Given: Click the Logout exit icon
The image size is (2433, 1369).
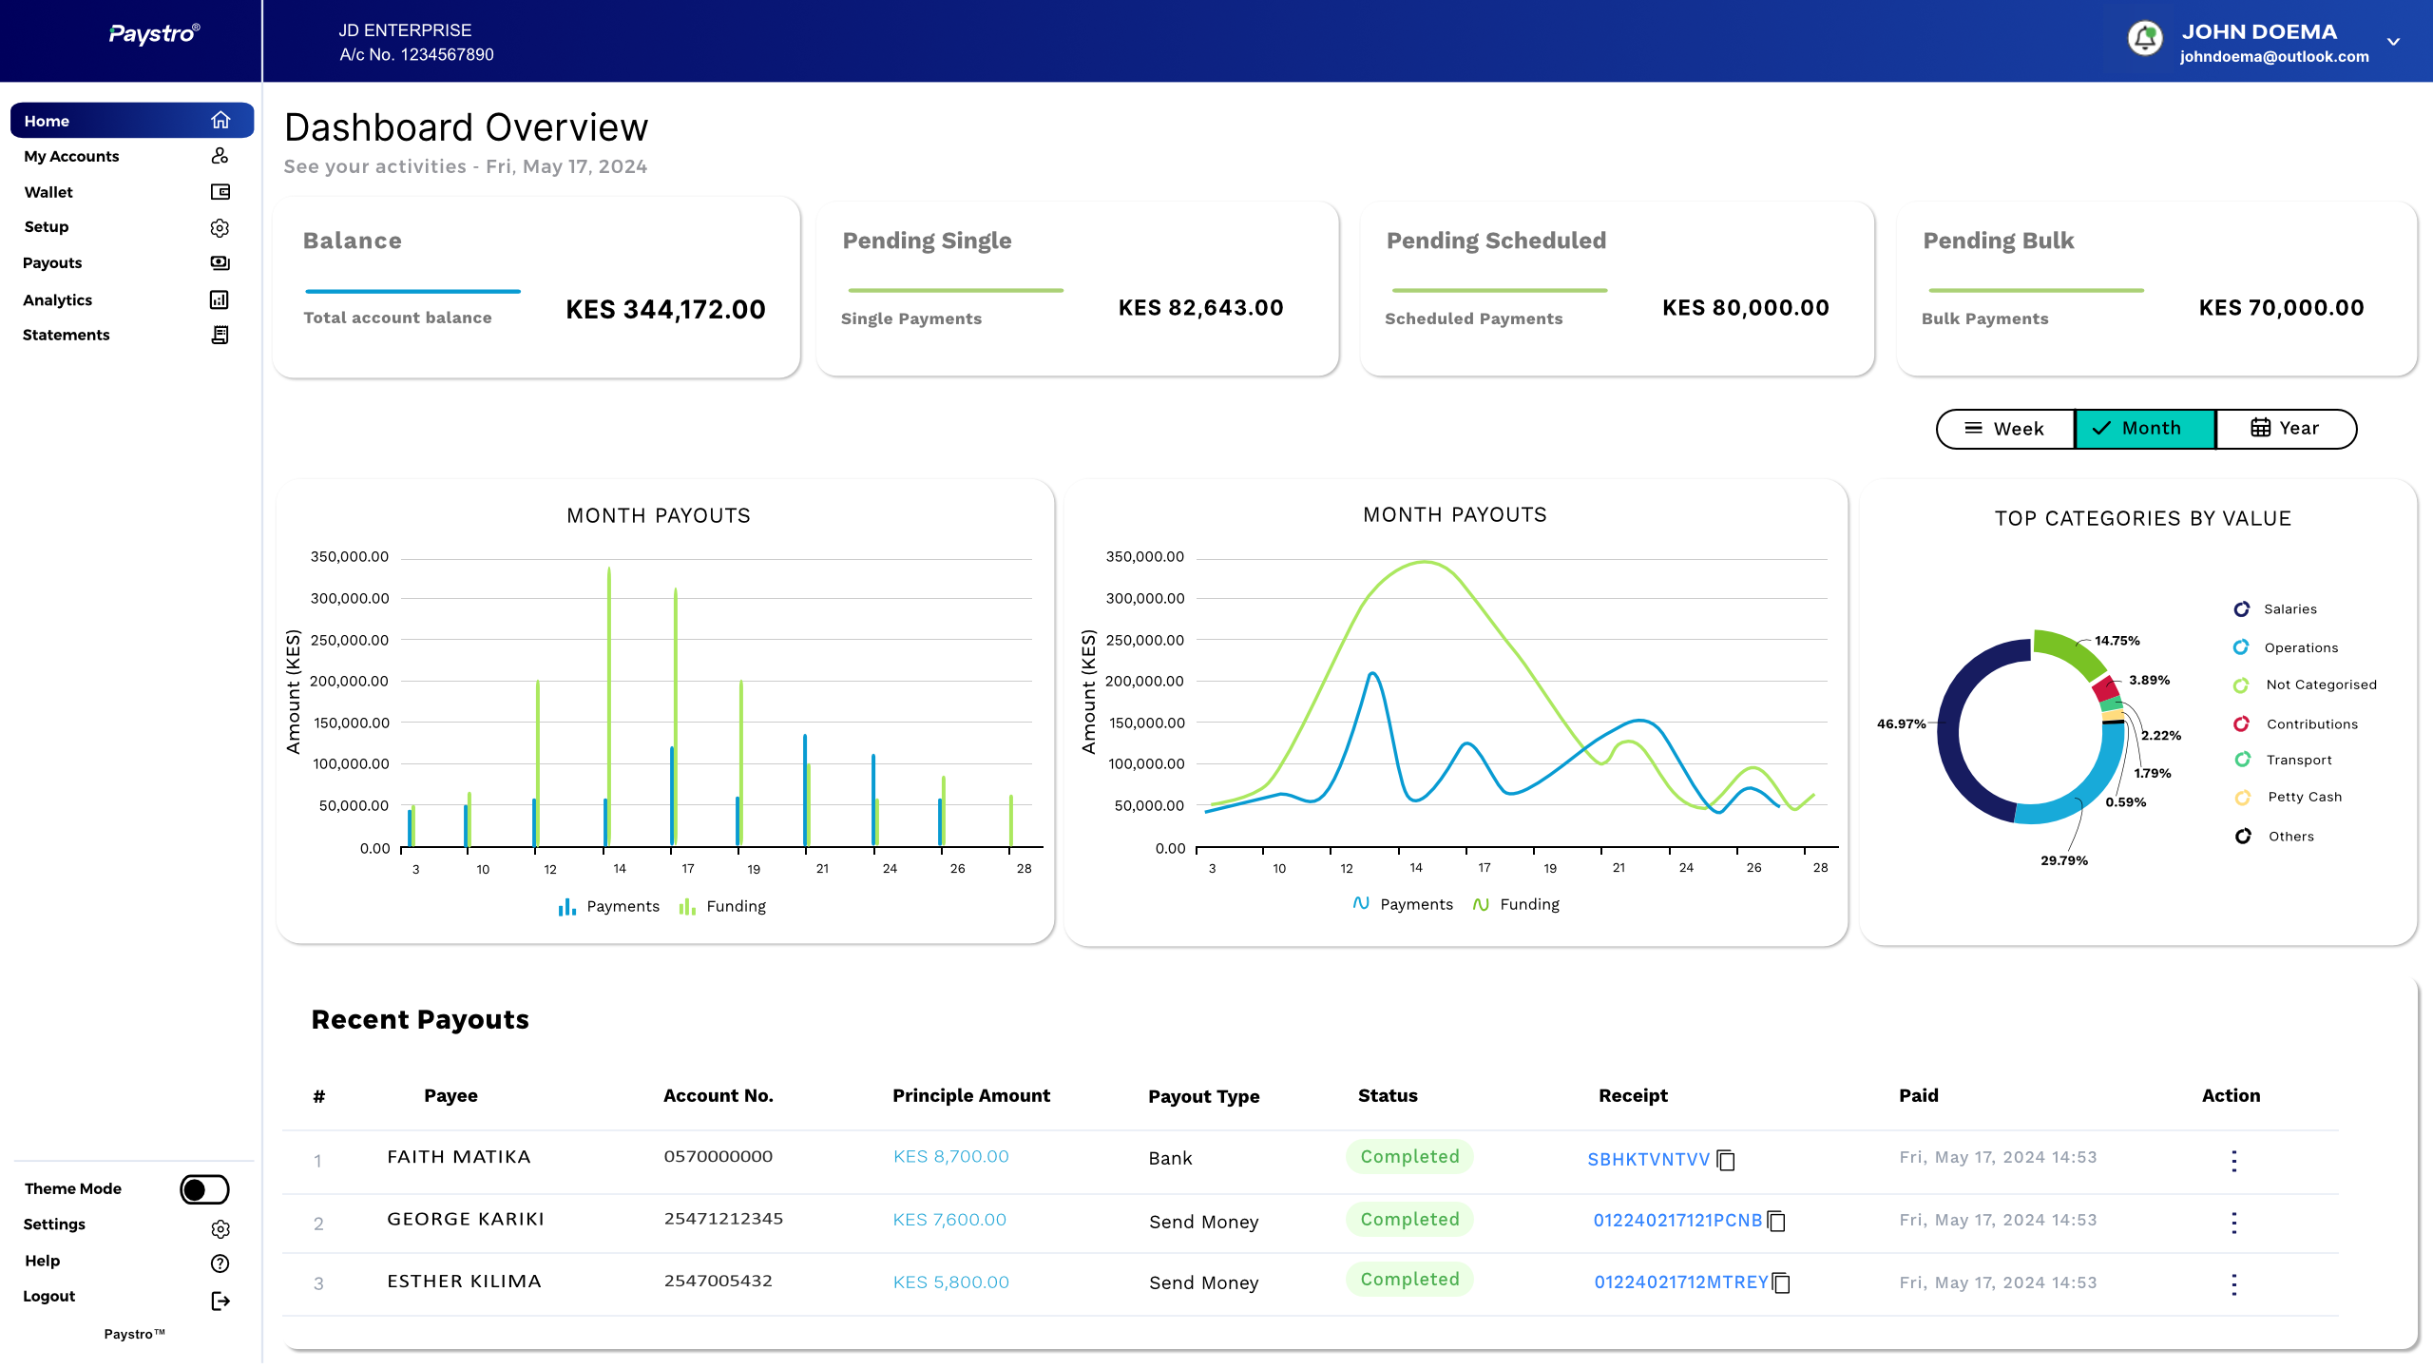Looking at the screenshot, I should pos(220,1301).
